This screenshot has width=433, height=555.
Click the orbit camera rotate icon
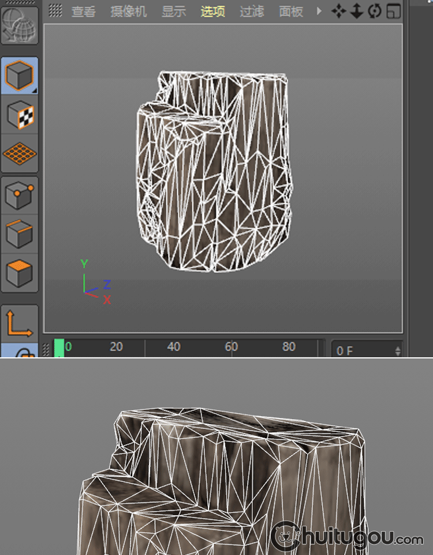[x=375, y=11]
